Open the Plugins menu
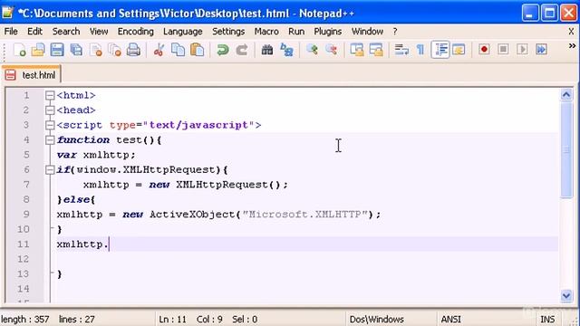580x326 pixels. pyautogui.click(x=328, y=32)
